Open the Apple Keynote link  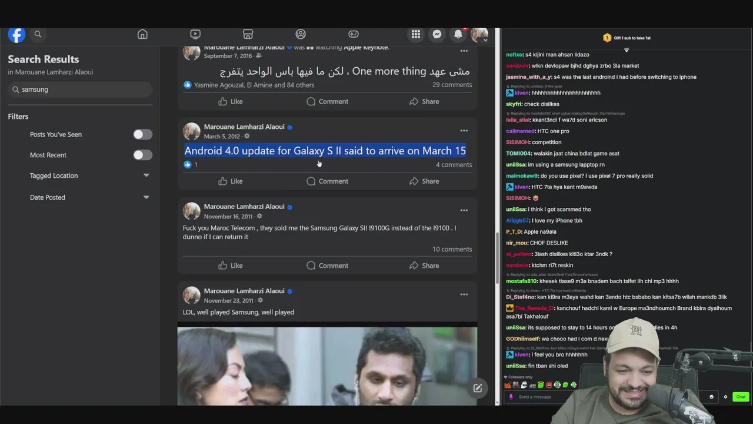coord(365,48)
